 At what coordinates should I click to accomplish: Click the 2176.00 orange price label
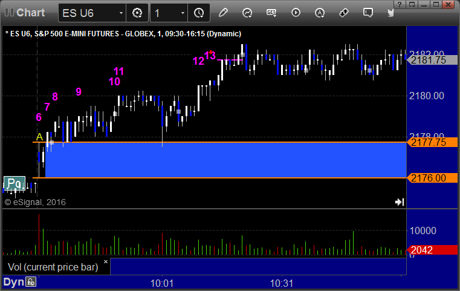432,178
